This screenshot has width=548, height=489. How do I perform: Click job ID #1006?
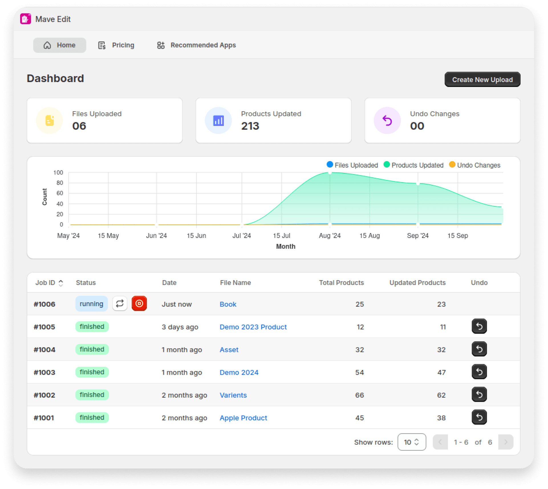(44, 304)
